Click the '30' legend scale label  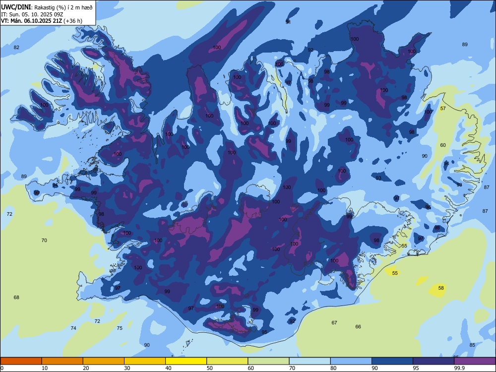[127, 368]
